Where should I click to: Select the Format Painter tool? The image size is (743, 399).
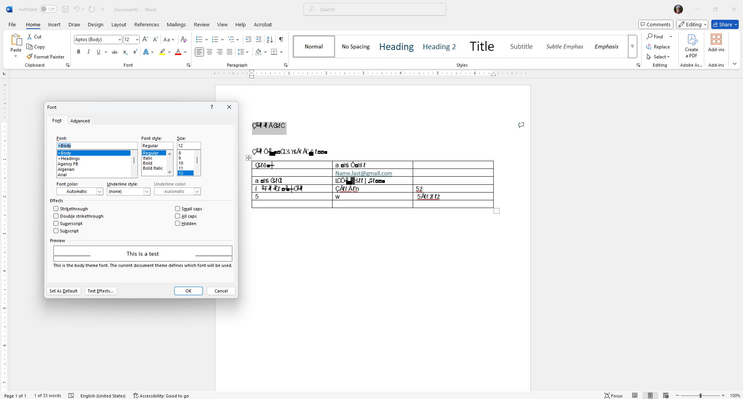click(45, 57)
